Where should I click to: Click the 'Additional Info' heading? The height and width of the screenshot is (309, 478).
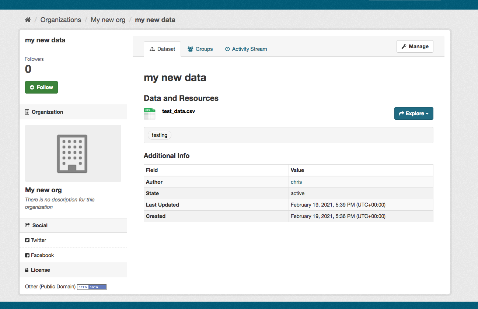pyautogui.click(x=167, y=156)
